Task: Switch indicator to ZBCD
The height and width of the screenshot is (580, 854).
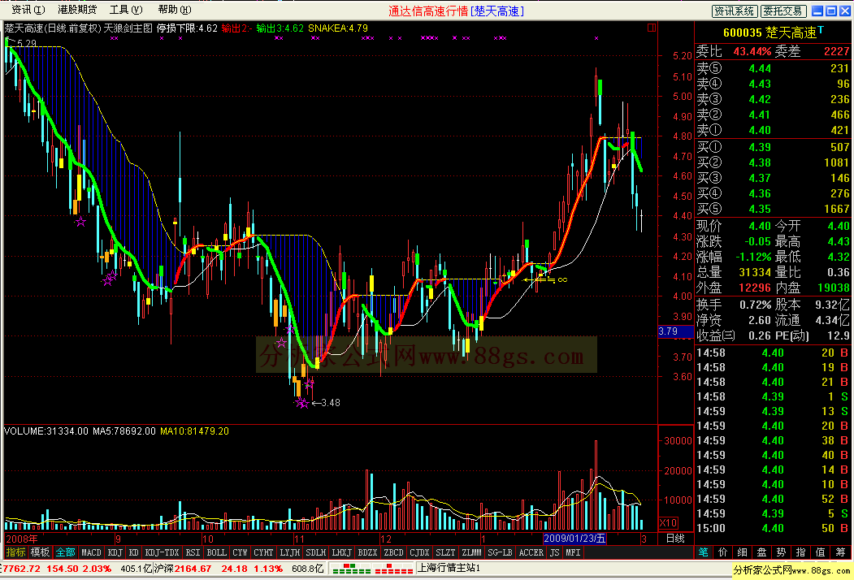Action: coord(393,552)
